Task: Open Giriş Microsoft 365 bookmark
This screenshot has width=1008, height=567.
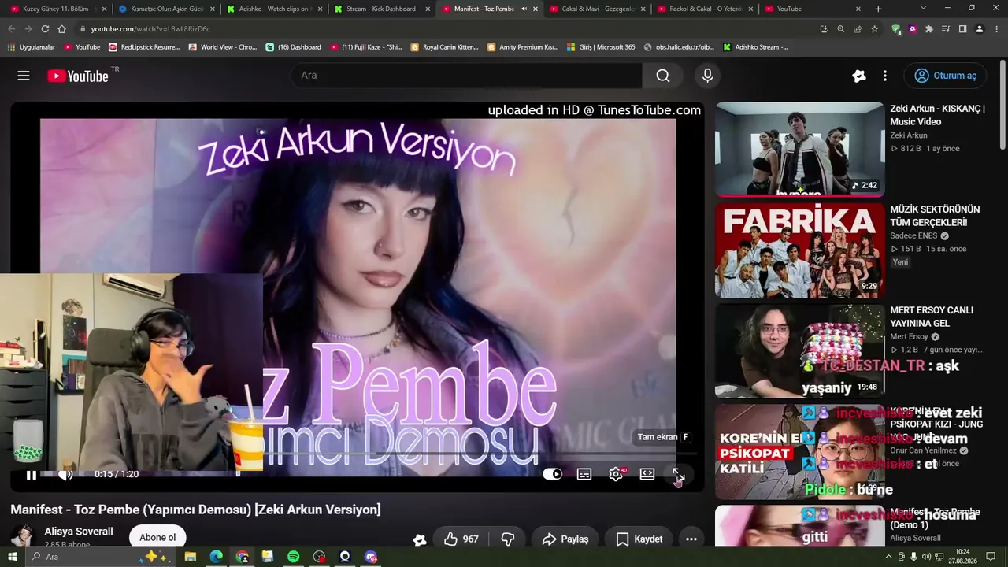Action: click(600, 47)
